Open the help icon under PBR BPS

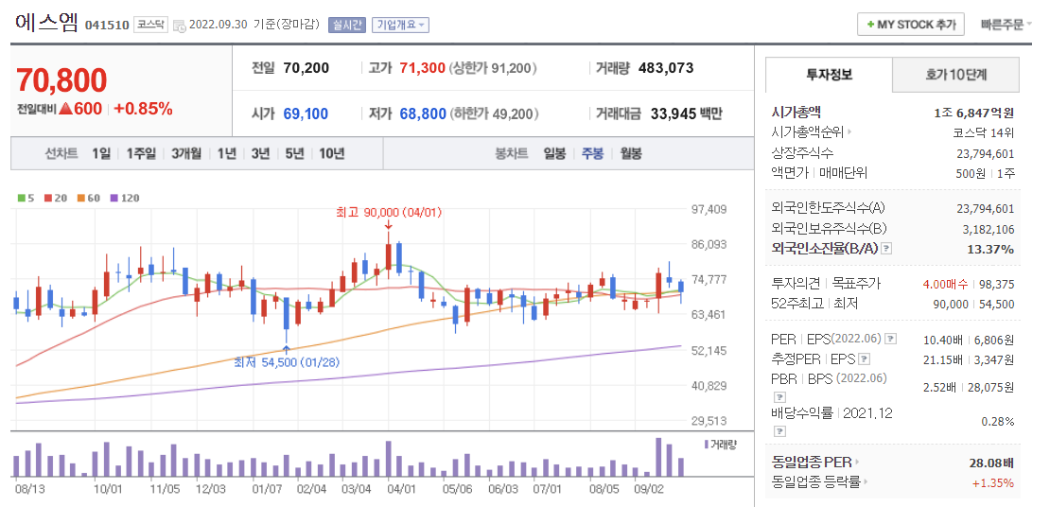779,396
